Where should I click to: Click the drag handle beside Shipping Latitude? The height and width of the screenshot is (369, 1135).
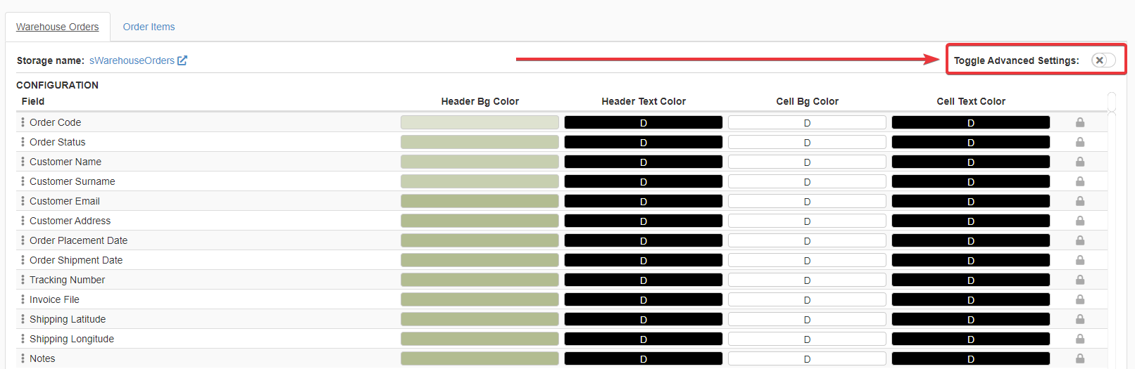tap(23, 319)
